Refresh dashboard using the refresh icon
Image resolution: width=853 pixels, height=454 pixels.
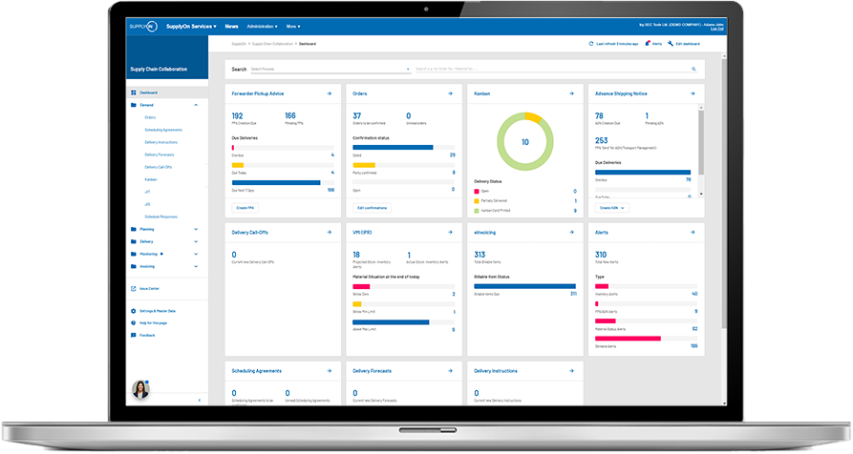[x=591, y=44]
